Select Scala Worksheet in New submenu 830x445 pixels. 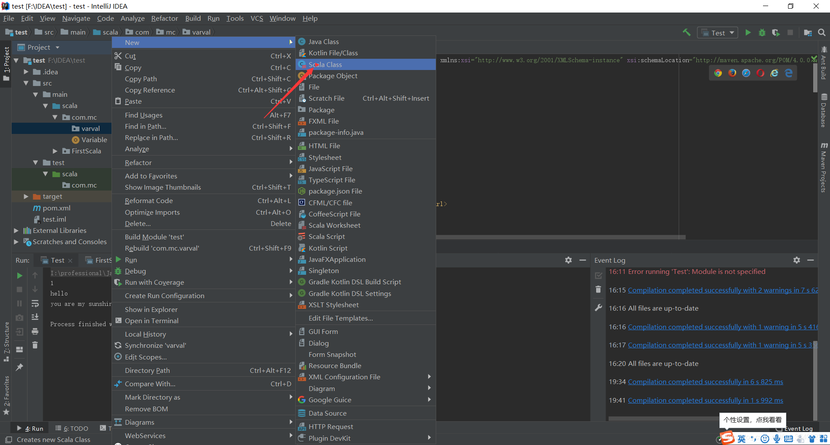tap(365, 225)
